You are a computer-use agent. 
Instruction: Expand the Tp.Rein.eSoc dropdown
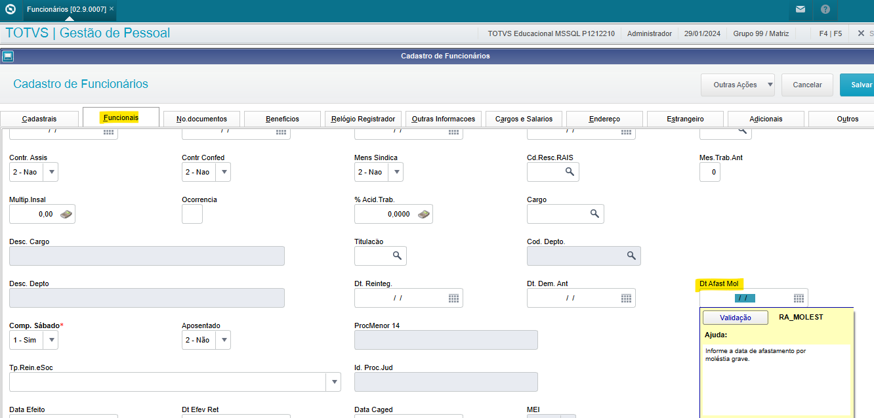pyautogui.click(x=333, y=382)
